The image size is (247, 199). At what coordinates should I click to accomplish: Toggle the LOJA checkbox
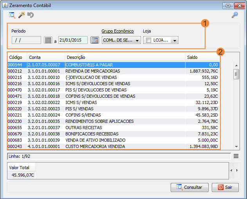point(148,40)
